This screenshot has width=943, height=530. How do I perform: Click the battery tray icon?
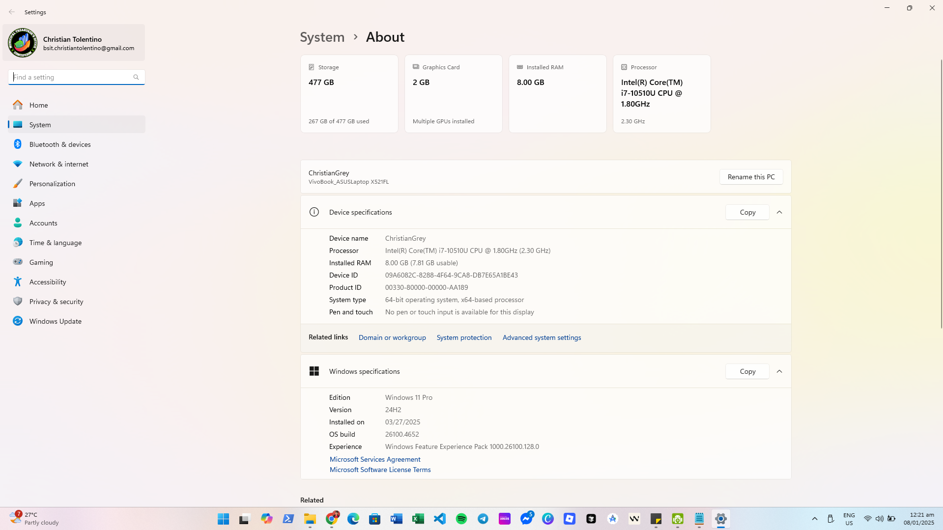[x=891, y=519]
